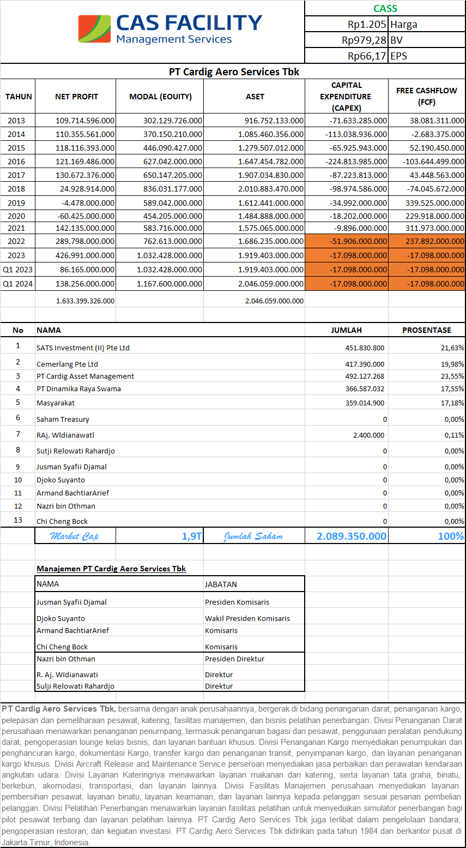Select the green CASS ticker cell

pos(385,8)
